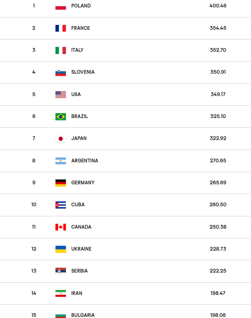This screenshot has width=251, height=318.
Task: Open the GERMANY team link
Action: click(x=83, y=183)
